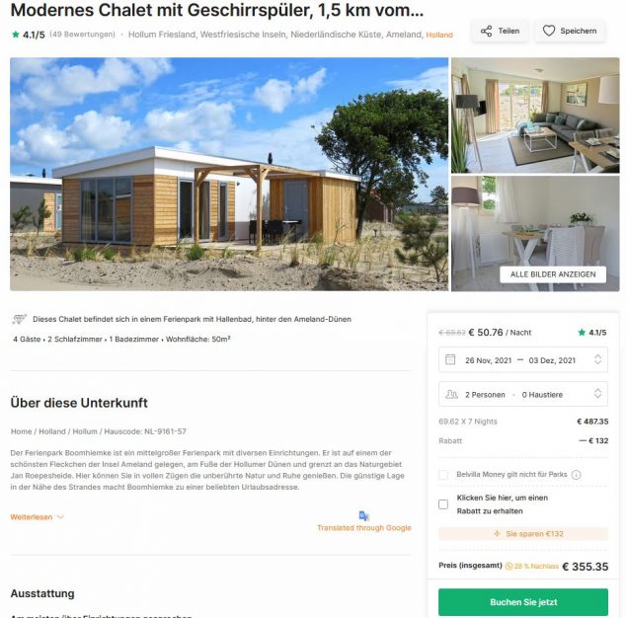Click the calendar icon in date field
Screen dimensions: 627x618
pyautogui.click(x=450, y=359)
